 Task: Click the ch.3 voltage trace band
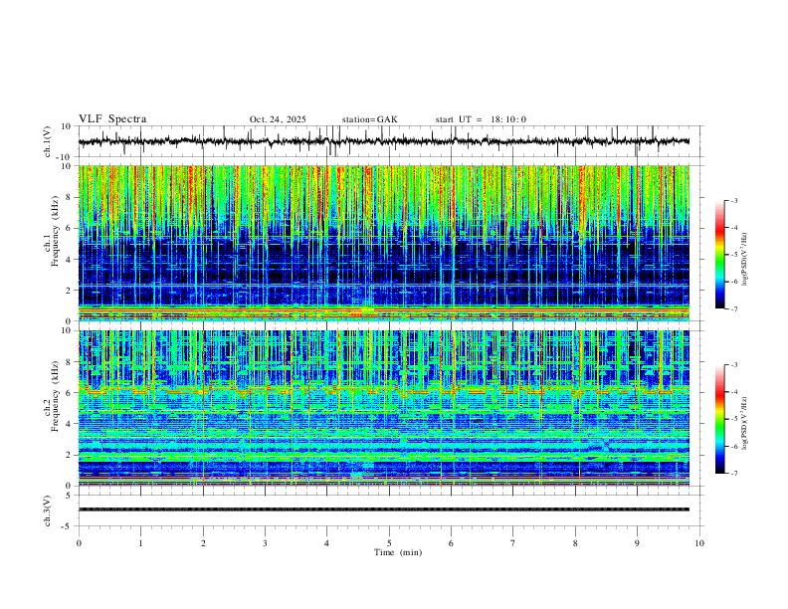(383, 509)
